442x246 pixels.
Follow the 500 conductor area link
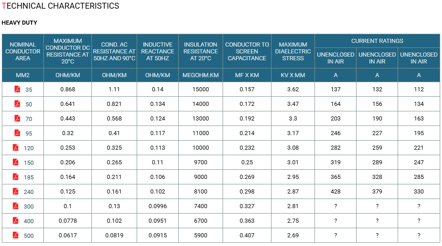28,236
